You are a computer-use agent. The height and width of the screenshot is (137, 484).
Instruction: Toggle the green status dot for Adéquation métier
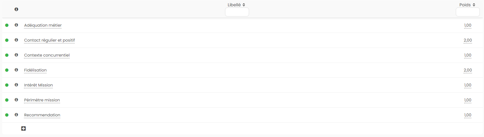[7, 25]
